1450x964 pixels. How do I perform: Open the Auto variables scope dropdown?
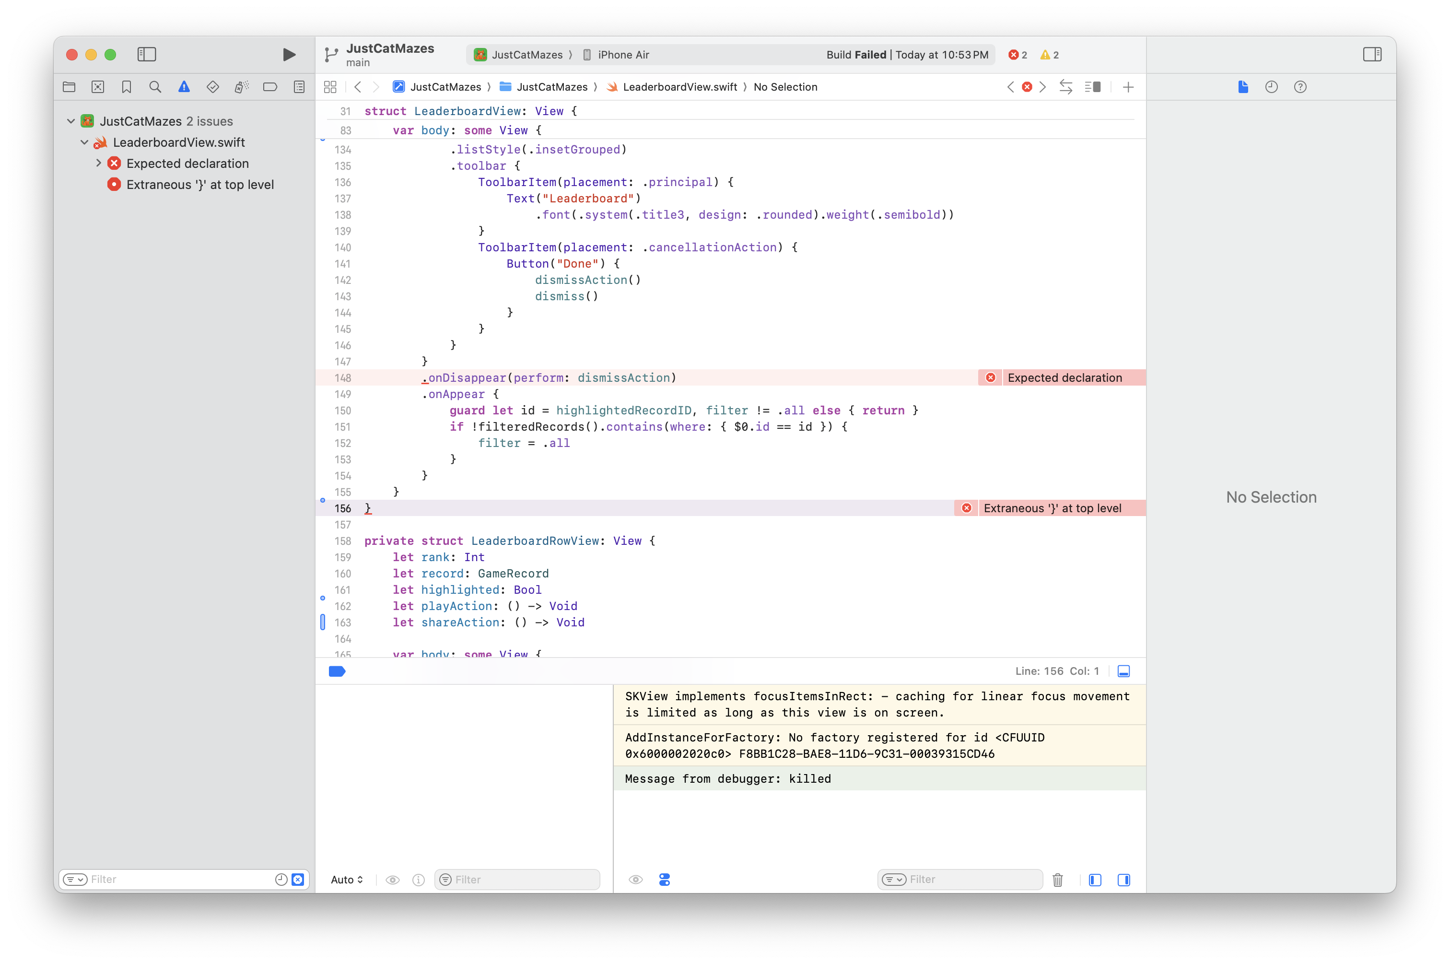click(347, 880)
